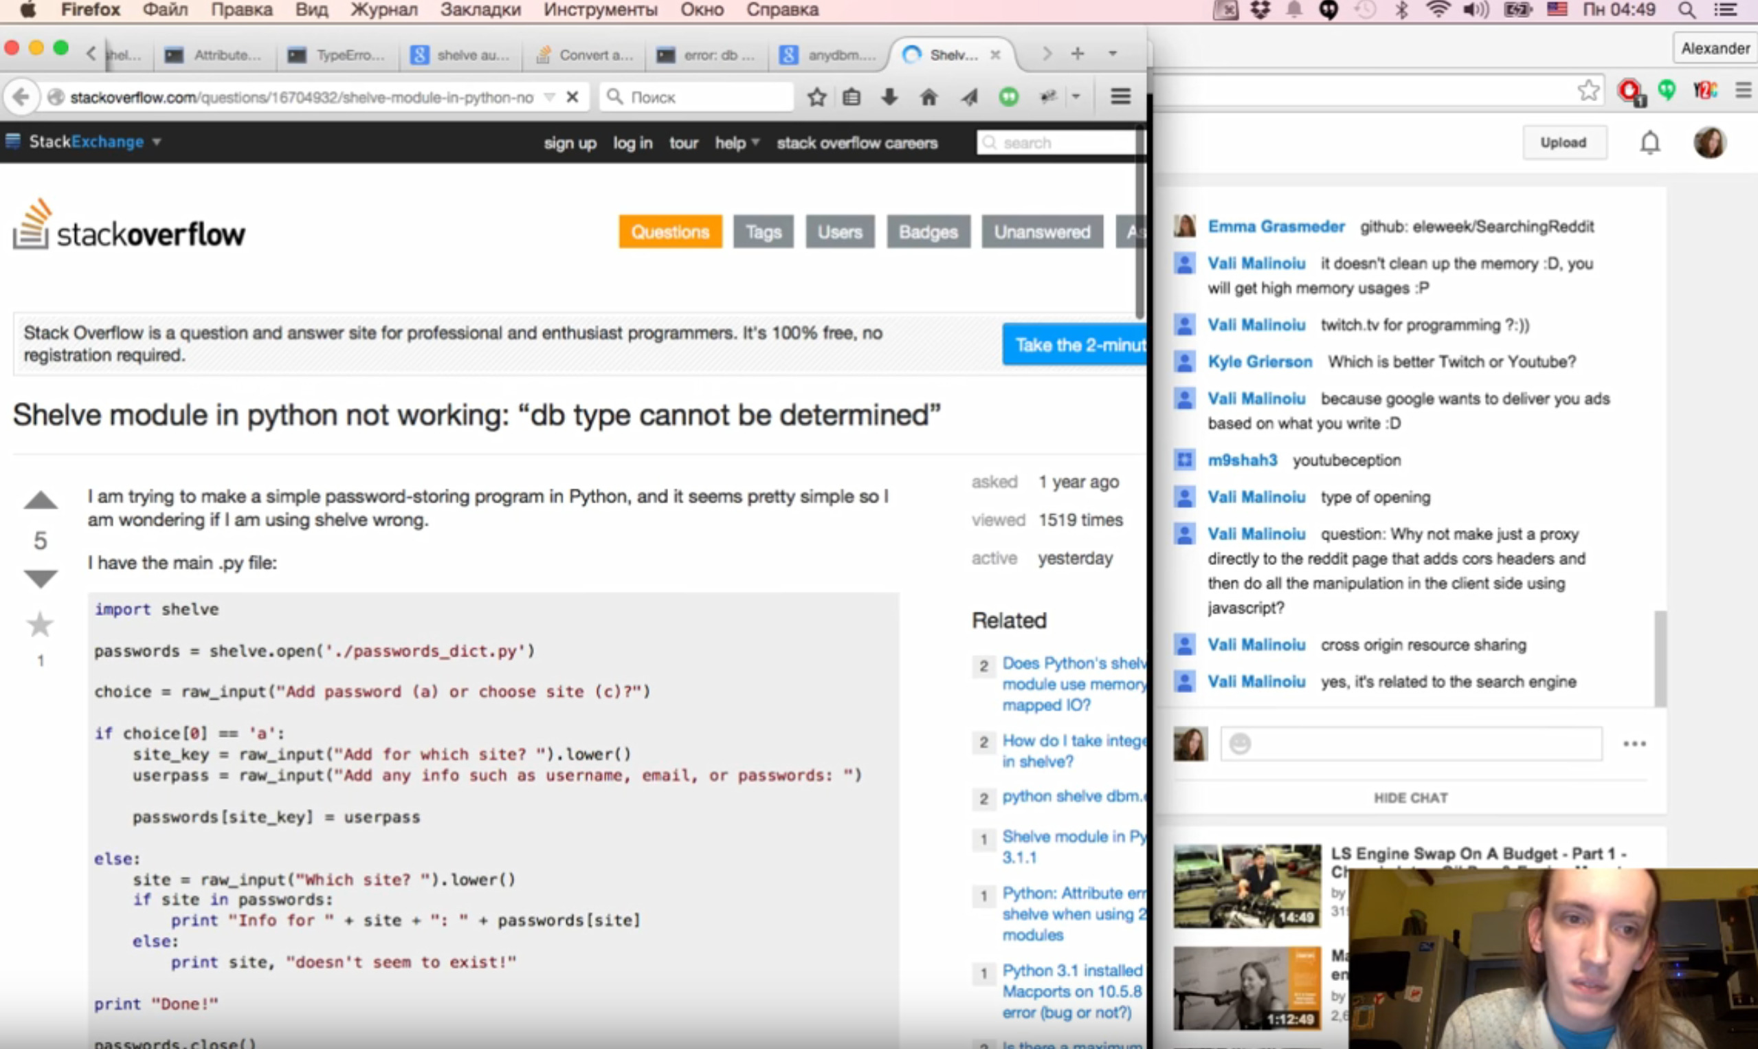Open the Dropbox menu bar icon
The image size is (1758, 1049).
click(1260, 10)
